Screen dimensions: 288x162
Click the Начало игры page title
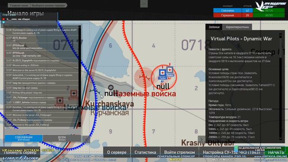point(26,13)
